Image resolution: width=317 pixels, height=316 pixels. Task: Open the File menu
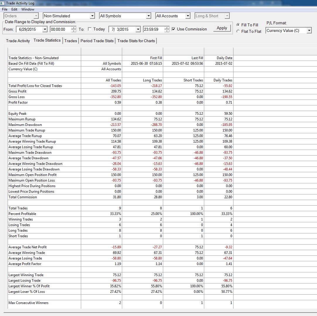(x=5, y=9)
